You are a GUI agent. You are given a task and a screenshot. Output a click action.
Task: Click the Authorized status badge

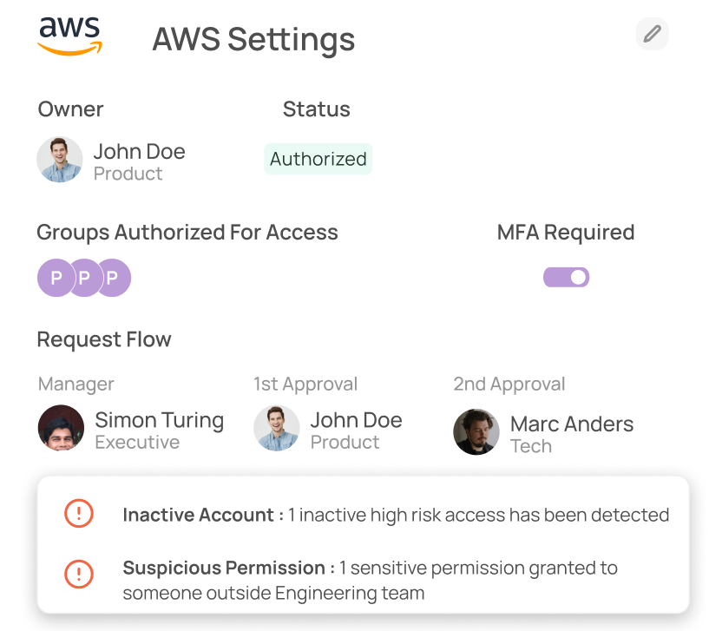point(318,159)
